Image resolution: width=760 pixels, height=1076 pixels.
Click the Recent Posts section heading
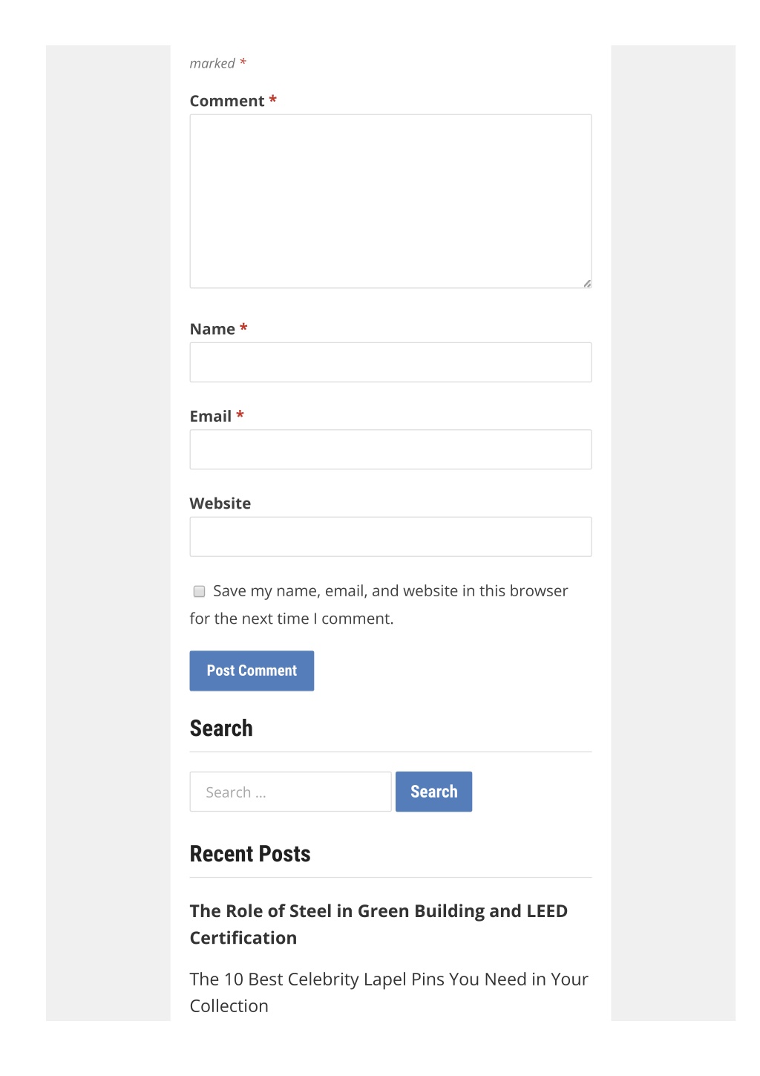(x=250, y=854)
